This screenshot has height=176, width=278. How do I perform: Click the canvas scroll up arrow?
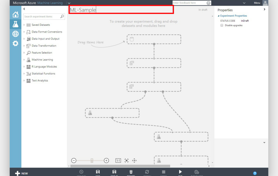[x=212, y=16]
